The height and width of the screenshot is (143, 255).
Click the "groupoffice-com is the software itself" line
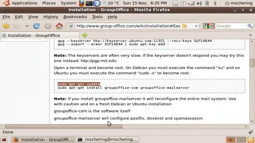point(92,111)
